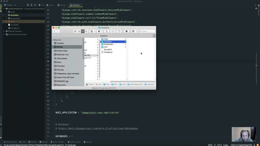The height and width of the screenshot is (146, 260).
Task: Select GitHub in the Finder sidebar
Action: point(67,47)
